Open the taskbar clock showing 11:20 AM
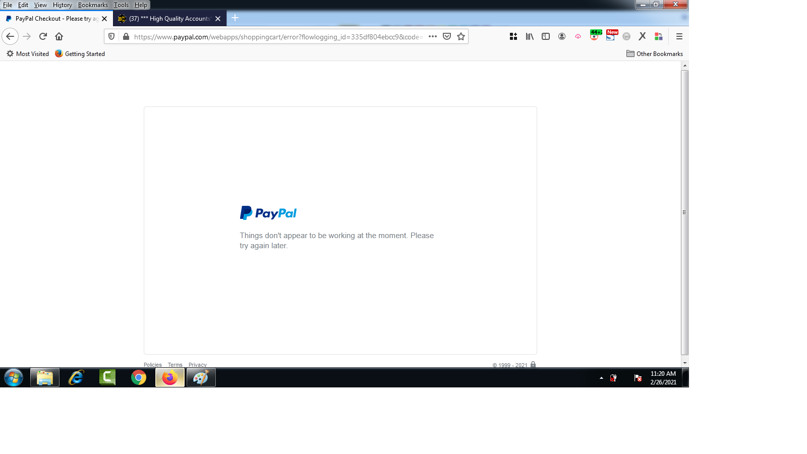The image size is (807, 454). (x=663, y=378)
